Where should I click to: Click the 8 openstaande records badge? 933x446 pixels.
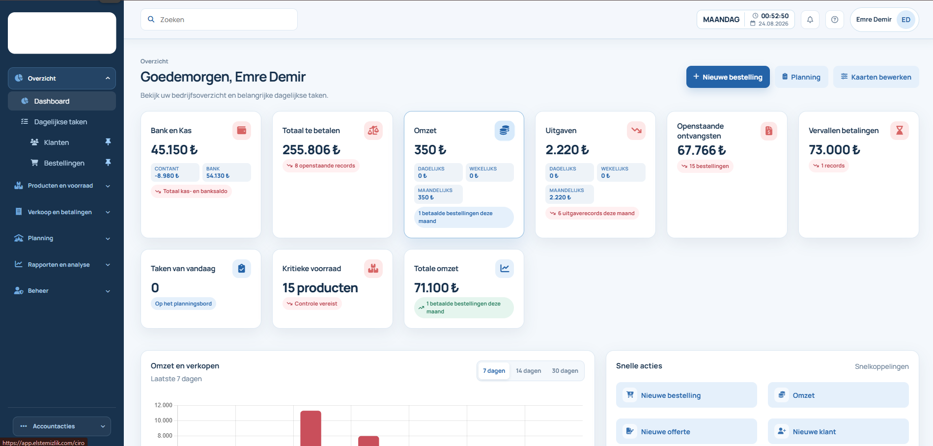[x=321, y=166]
